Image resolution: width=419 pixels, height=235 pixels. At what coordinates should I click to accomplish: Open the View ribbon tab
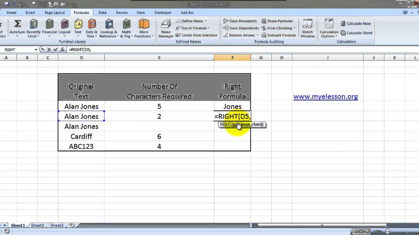140,13
